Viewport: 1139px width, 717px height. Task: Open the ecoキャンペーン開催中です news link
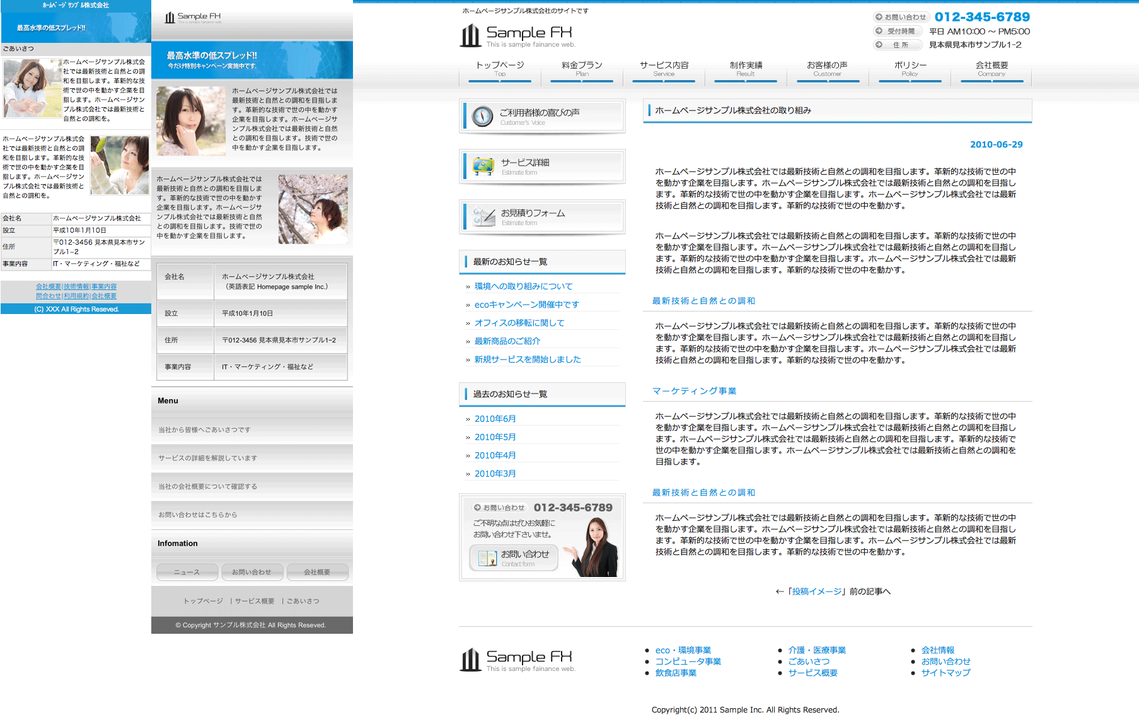tap(526, 305)
